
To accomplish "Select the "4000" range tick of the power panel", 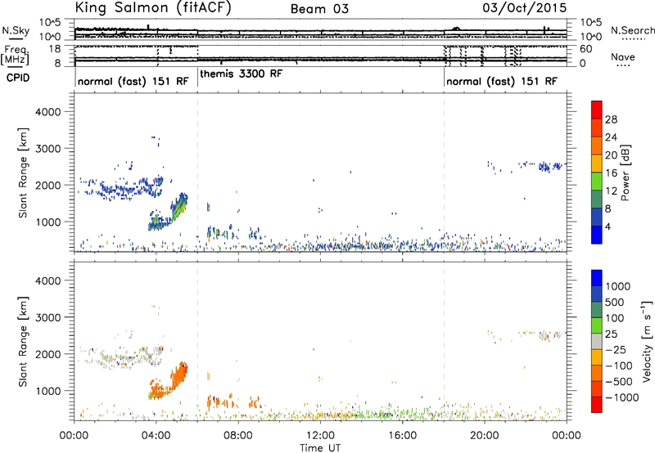I will (48, 112).
